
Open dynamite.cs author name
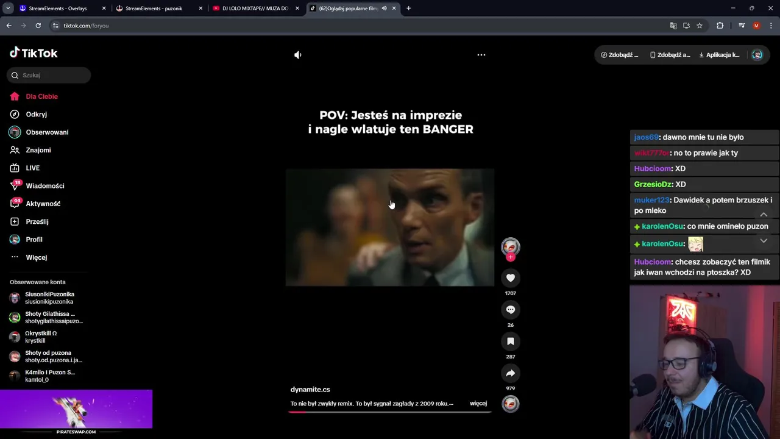tap(310, 390)
